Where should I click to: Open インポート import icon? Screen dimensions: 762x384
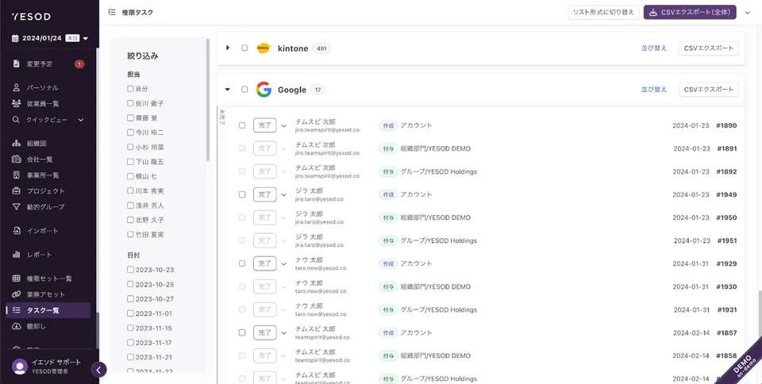tap(17, 231)
